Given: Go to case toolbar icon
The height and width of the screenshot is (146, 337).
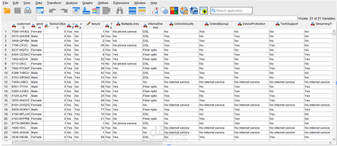Looking at the screenshot, I should click(76, 11).
